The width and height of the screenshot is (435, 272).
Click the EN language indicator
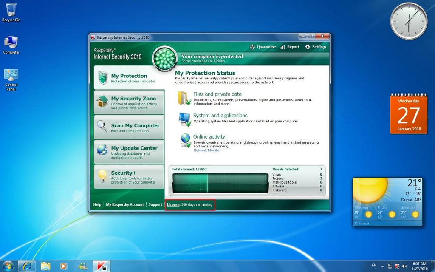pyautogui.click(x=374, y=266)
